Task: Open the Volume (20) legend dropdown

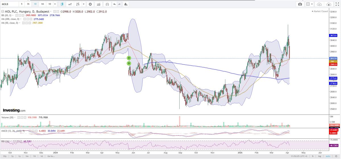Action: 15,117
